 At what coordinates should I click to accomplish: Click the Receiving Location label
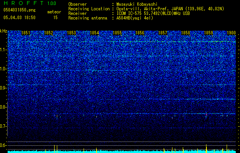[x=89, y=9]
